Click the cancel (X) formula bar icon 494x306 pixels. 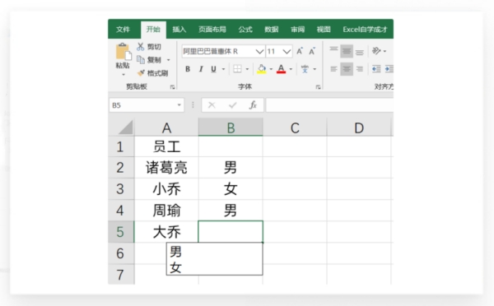tap(212, 105)
